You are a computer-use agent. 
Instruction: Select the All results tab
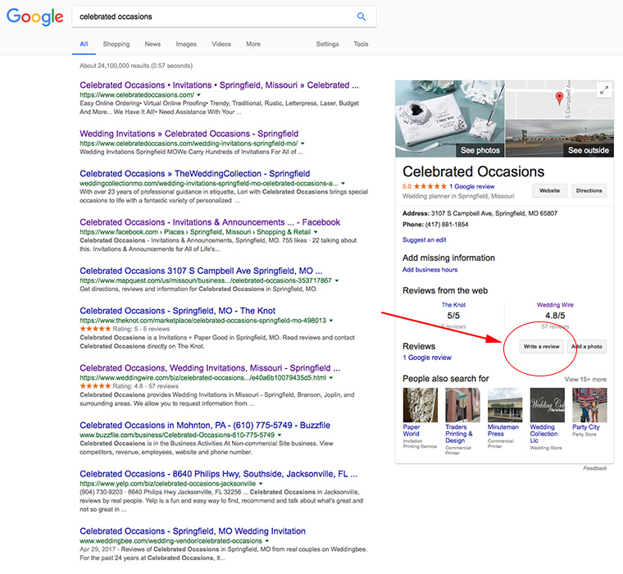tap(84, 44)
